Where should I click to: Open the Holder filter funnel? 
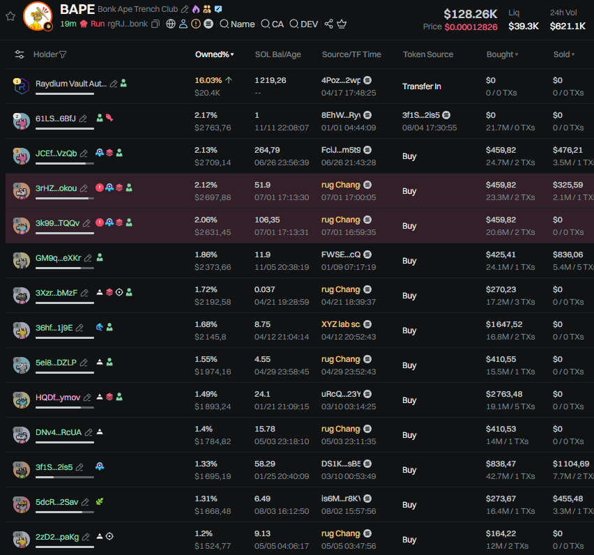[63, 54]
